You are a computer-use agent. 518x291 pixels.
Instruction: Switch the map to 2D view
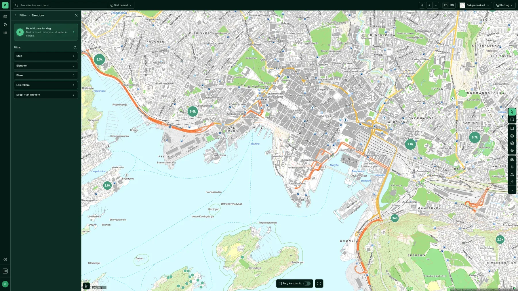[446, 5]
